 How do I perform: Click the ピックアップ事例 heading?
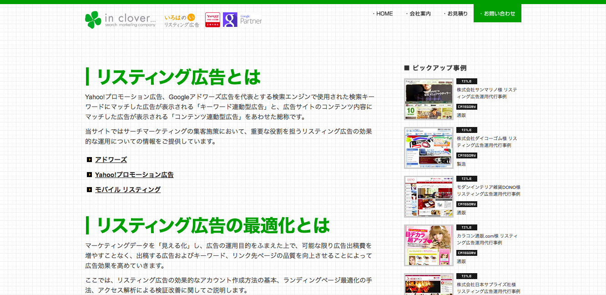tap(435, 68)
